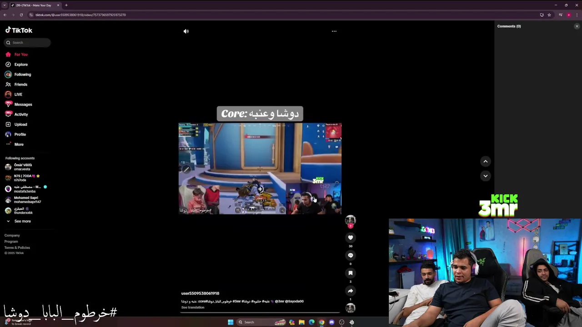The image size is (582, 327).
Task: Reload the page with the refresh icon
Action: tap(21, 15)
